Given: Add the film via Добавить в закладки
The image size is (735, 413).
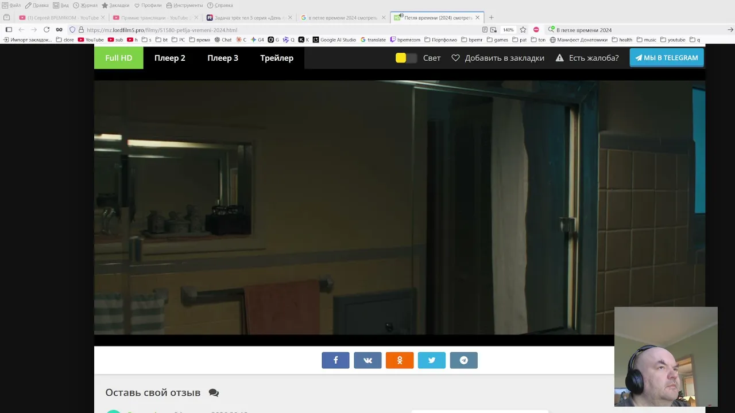Looking at the screenshot, I should pyautogui.click(x=498, y=58).
